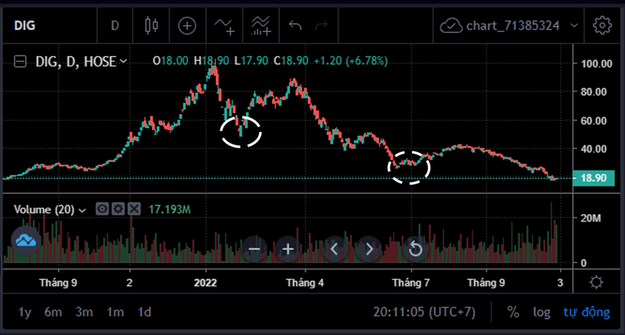Toggle the log scale
The width and height of the screenshot is (625, 335).
point(541,311)
